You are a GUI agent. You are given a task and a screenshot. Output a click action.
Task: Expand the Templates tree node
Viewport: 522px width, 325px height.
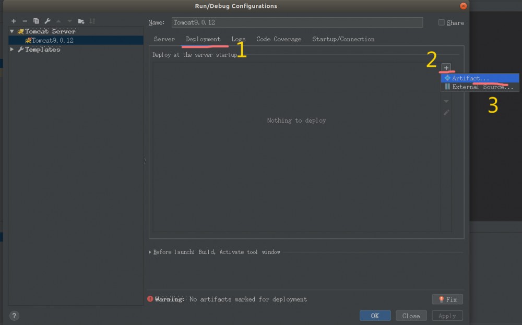tap(11, 49)
